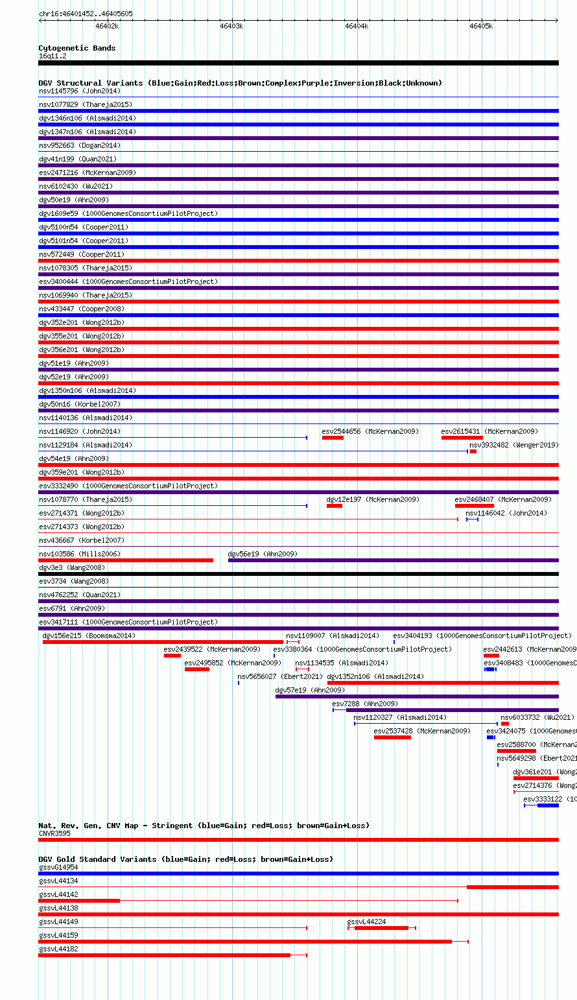Screen dimensions: 577x1000
Task: Open Cytogenetic Bands track title
Action: (77, 48)
